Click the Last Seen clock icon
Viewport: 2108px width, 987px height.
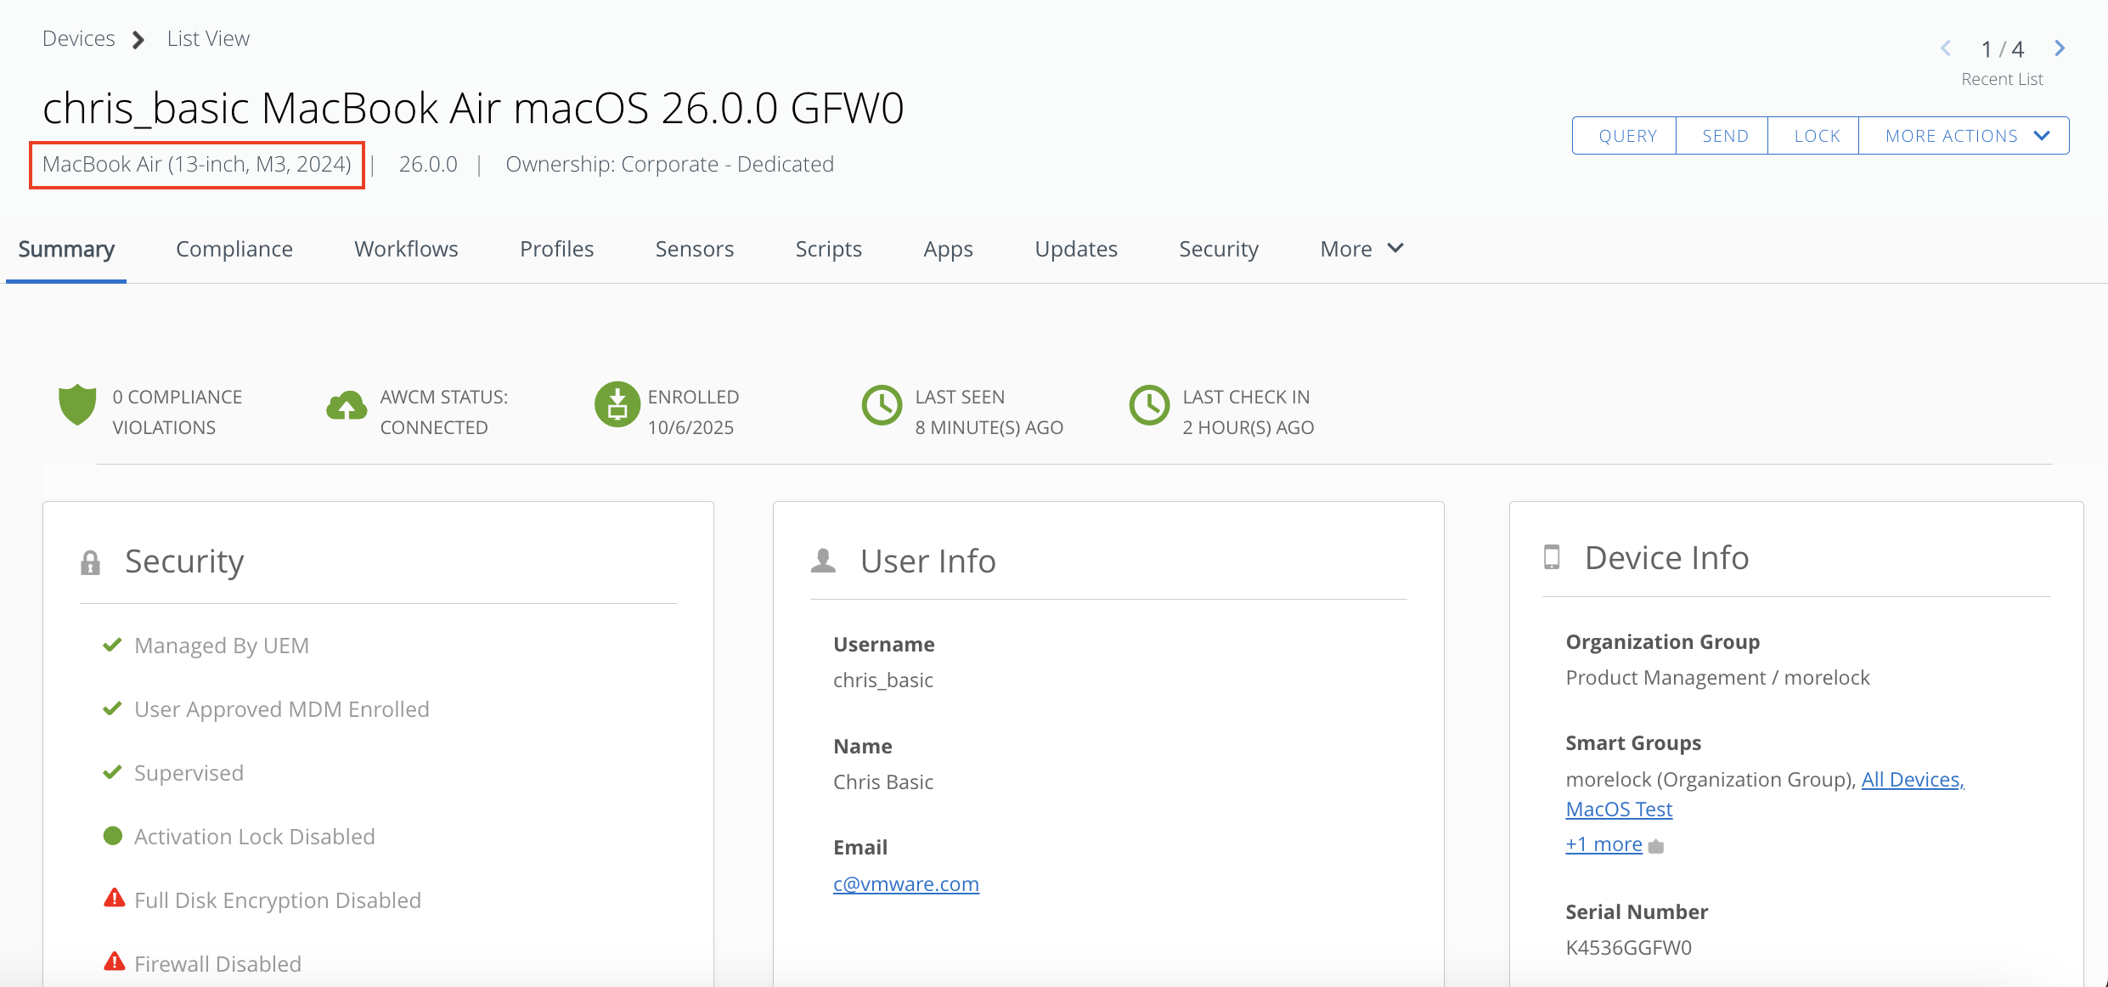[882, 405]
